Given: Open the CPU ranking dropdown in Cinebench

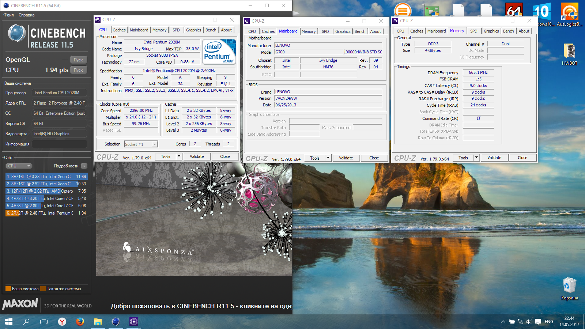Looking at the screenshot, I should (x=19, y=166).
